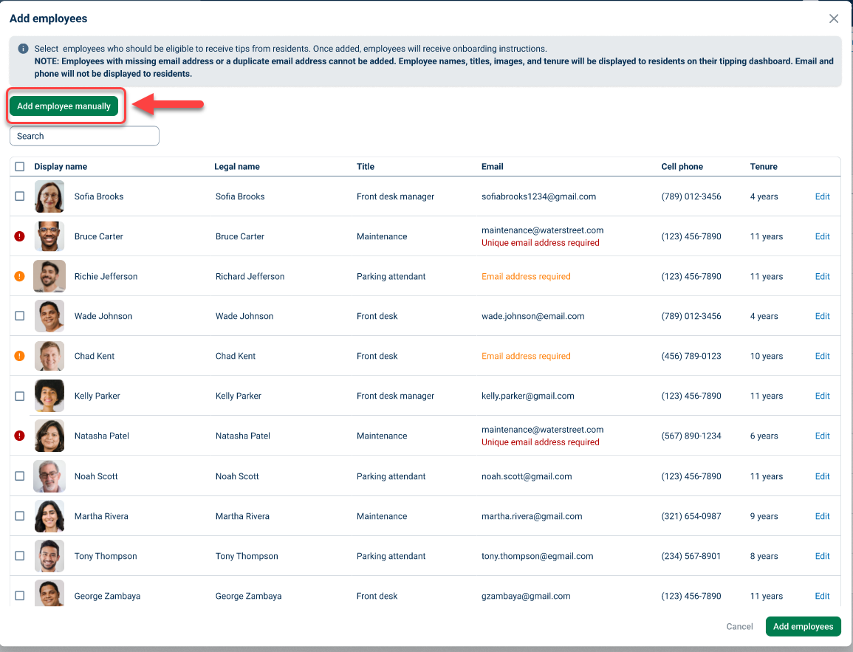The width and height of the screenshot is (853, 652).
Task: Click red error icon beside Natasha Patel
Action: [x=20, y=436]
